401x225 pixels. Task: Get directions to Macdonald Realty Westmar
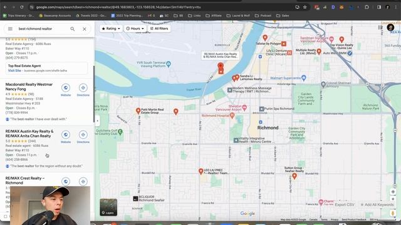point(83,87)
